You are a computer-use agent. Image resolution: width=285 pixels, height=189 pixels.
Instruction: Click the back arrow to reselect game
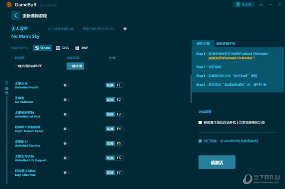click(16, 16)
